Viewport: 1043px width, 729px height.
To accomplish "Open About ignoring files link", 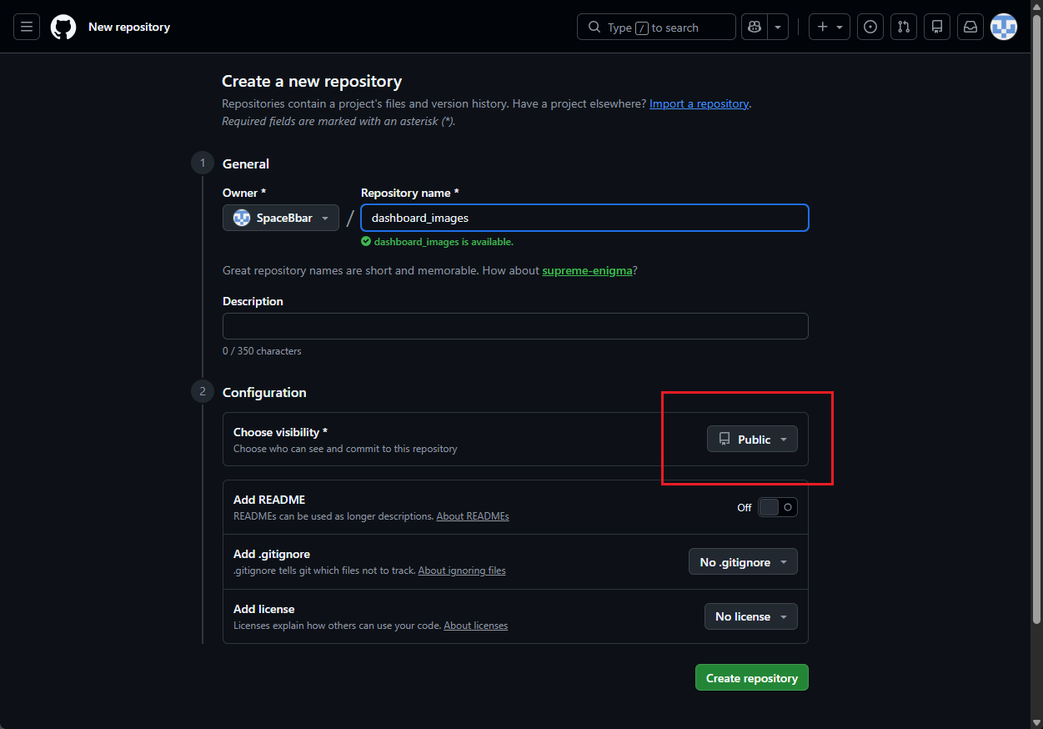I will [462, 571].
